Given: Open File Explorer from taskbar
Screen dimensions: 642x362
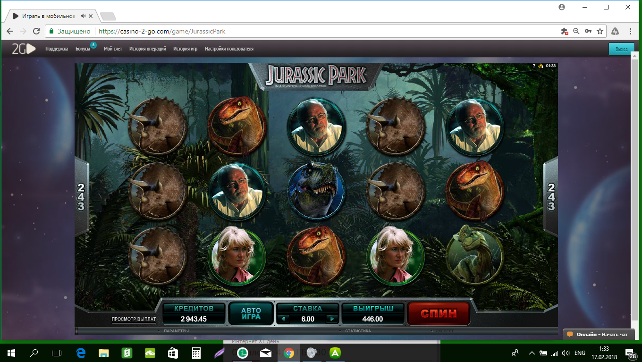Looking at the screenshot, I should (103, 353).
